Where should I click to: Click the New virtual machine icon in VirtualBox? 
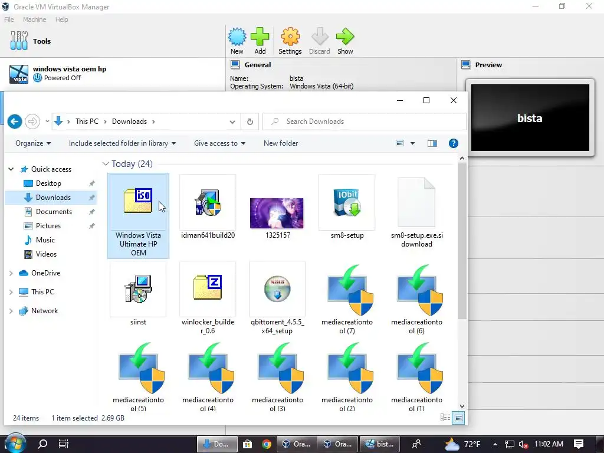237,41
